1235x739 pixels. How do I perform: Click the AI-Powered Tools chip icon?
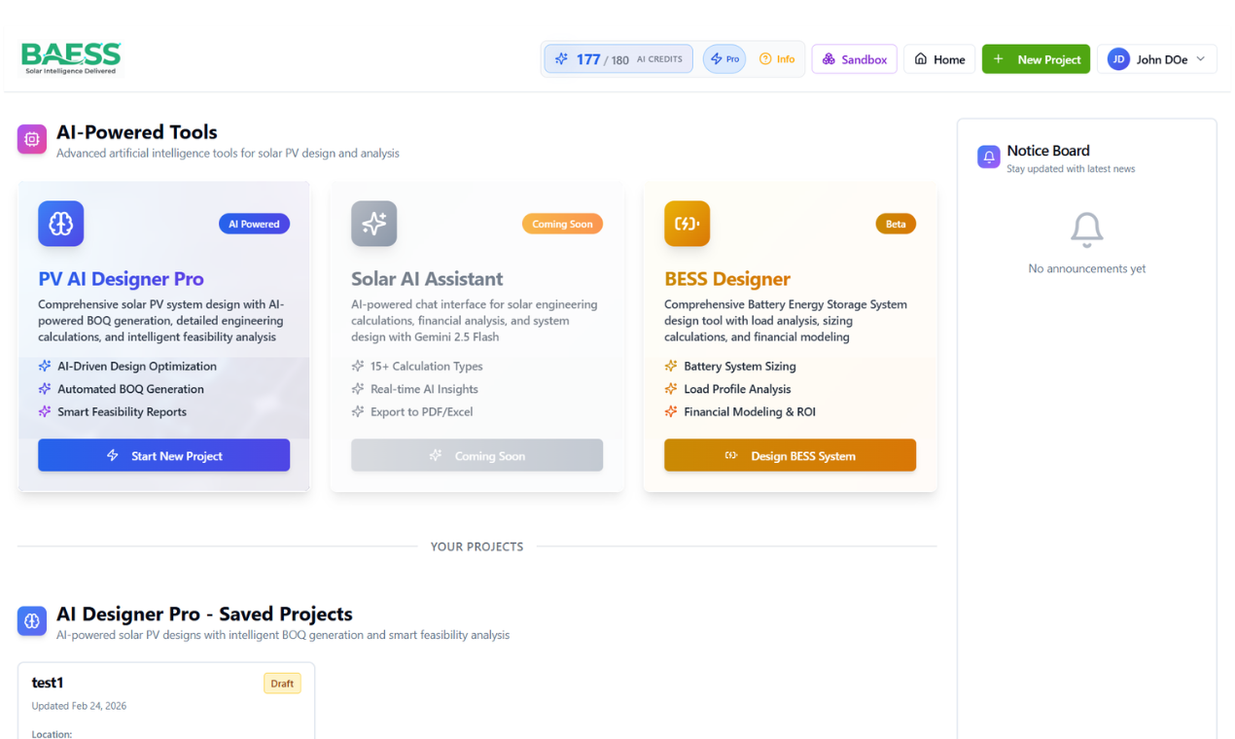click(x=32, y=140)
